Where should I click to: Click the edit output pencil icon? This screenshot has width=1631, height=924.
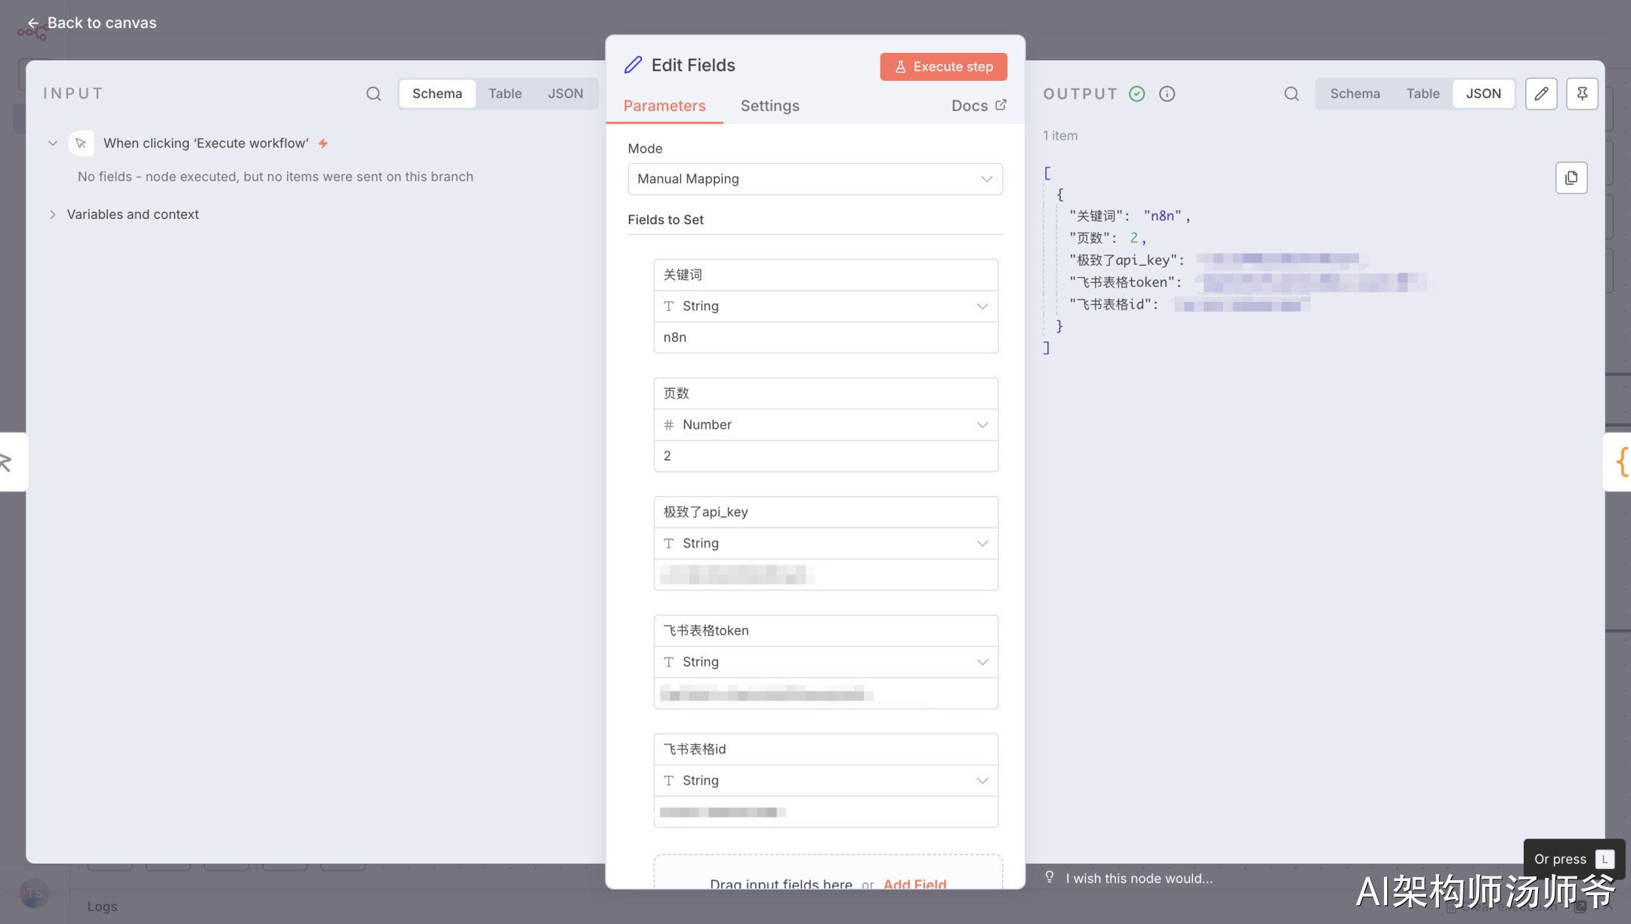click(1541, 94)
